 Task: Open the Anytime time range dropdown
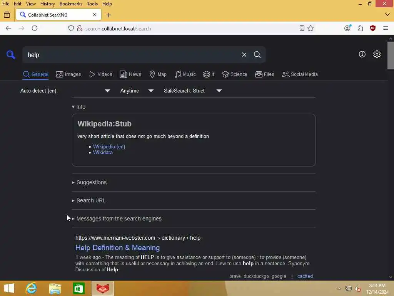tap(137, 91)
